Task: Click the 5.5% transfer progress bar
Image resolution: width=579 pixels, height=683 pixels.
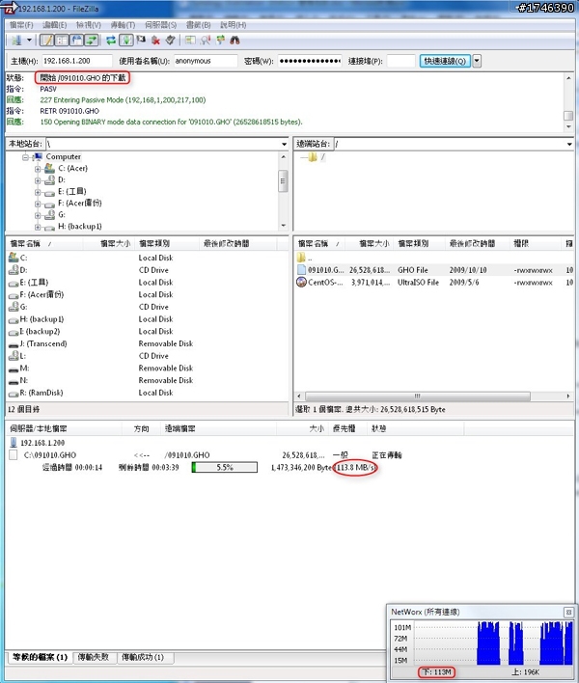Action: (x=225, y=467)
